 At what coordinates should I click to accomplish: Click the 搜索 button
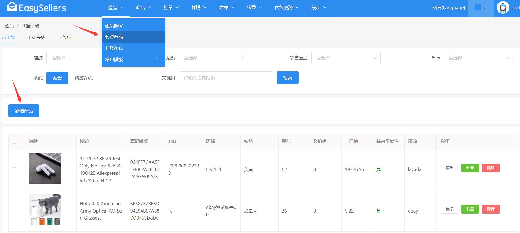[x=287, y=78]
